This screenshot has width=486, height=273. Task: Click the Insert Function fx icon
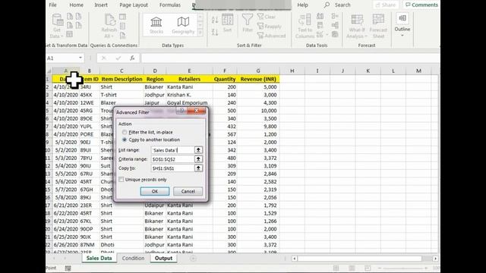pyautogui.click(x=132, y=58)
